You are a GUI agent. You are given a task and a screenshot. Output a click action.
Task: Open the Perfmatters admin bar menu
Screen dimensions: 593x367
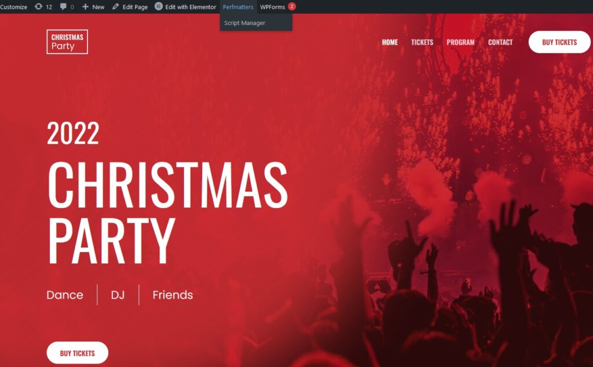(238, 7)
